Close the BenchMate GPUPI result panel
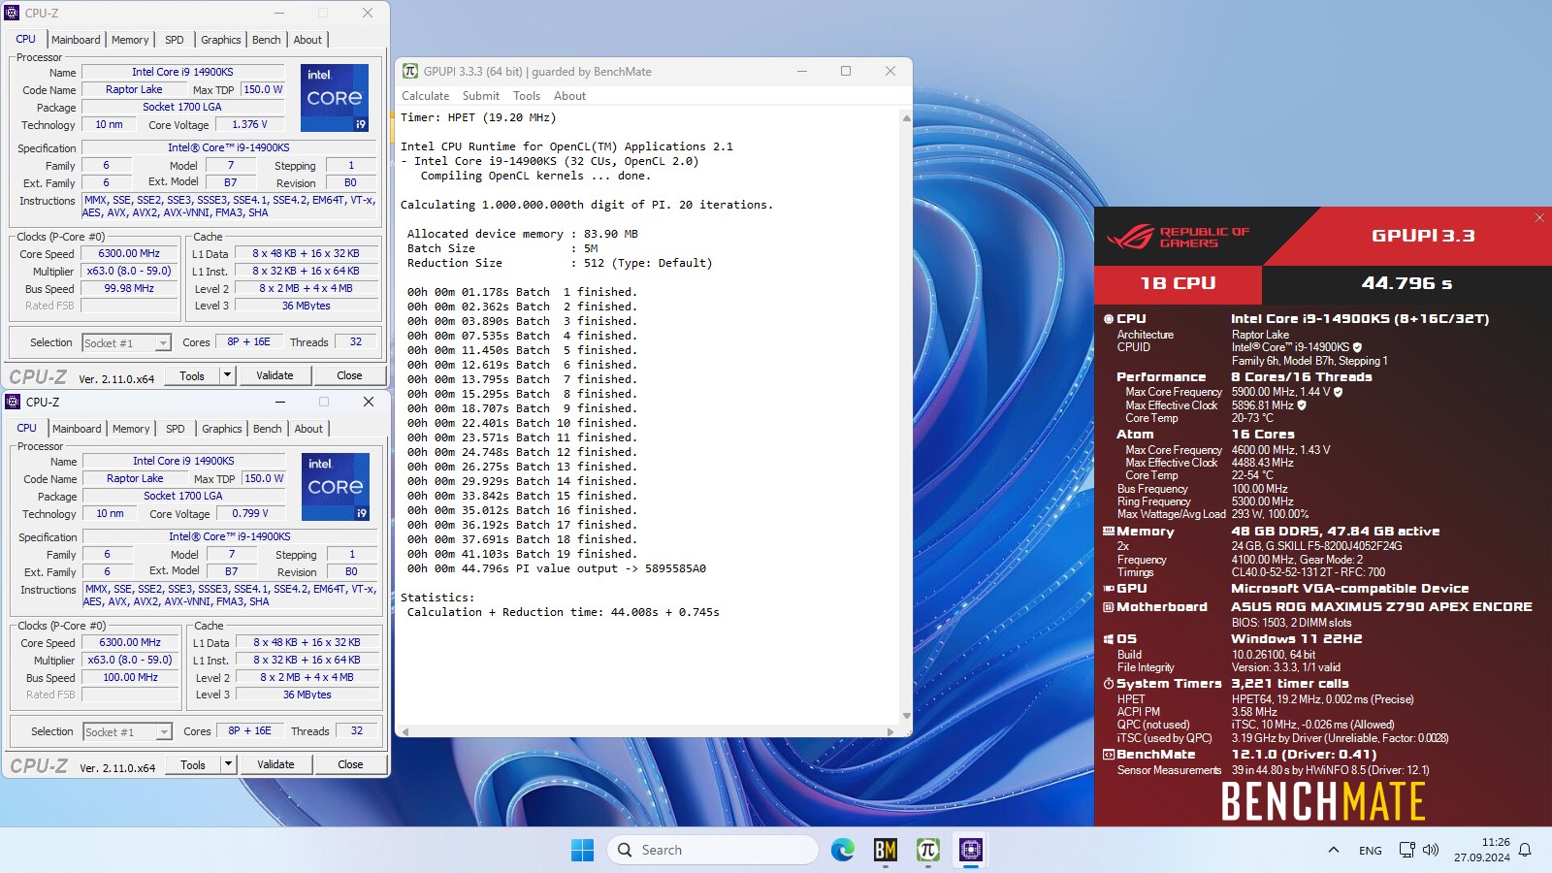Screen dimensions: 1552x873 [x=1539, y=217]
